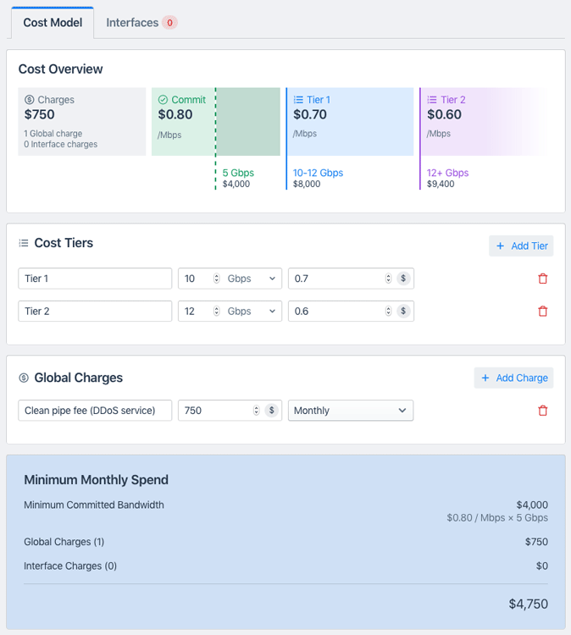
Task: Select the Cost Model tab
Action: pyautogui.click(x=53, y=23)
